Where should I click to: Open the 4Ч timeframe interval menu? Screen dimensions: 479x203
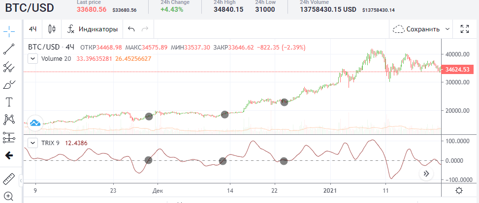pos(33,29)
